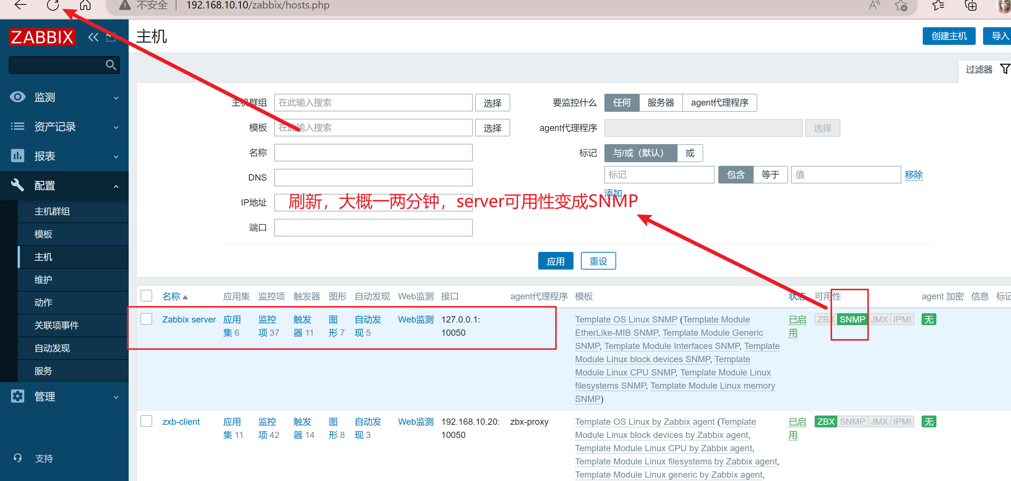Select all hosts with header checkbox
Viewport: 1011px width, 481px height.
pyautogui.click(x=146, y=296)
